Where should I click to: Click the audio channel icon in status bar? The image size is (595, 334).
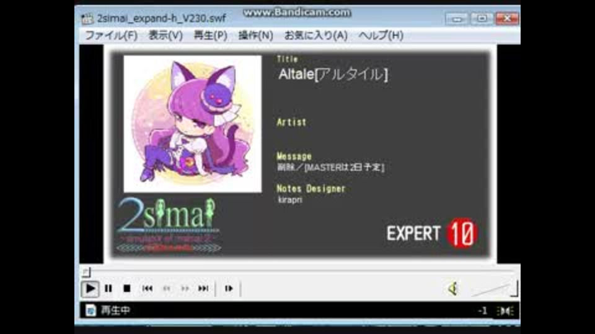pos(505,311)
